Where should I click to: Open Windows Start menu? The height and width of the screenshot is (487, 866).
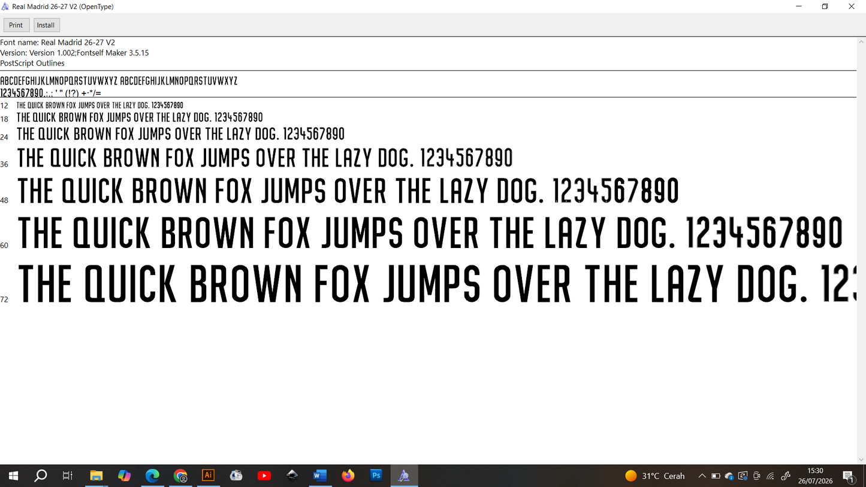[13, 476]
